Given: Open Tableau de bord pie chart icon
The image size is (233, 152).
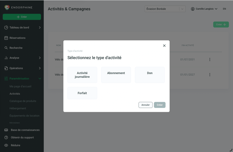Looking at the screenshot, I should pyautogui.click(x=6, y=27).
